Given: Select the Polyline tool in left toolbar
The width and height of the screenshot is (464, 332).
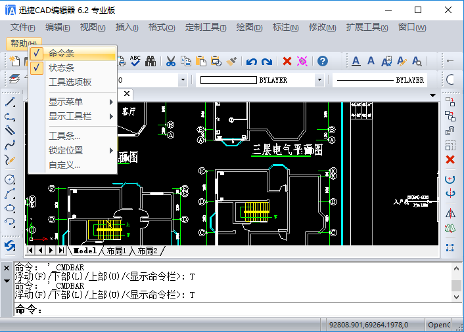Looking at the screenshot, I should (x=10, y=117).
